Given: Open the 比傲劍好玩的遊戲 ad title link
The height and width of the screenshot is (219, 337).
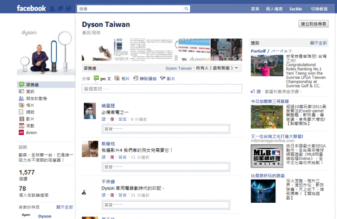Looking at the screenshot, I should click(x=267, y=176).
